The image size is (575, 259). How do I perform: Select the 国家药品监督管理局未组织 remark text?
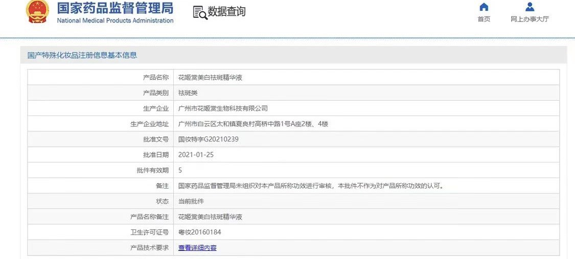(x=311, y=186)
